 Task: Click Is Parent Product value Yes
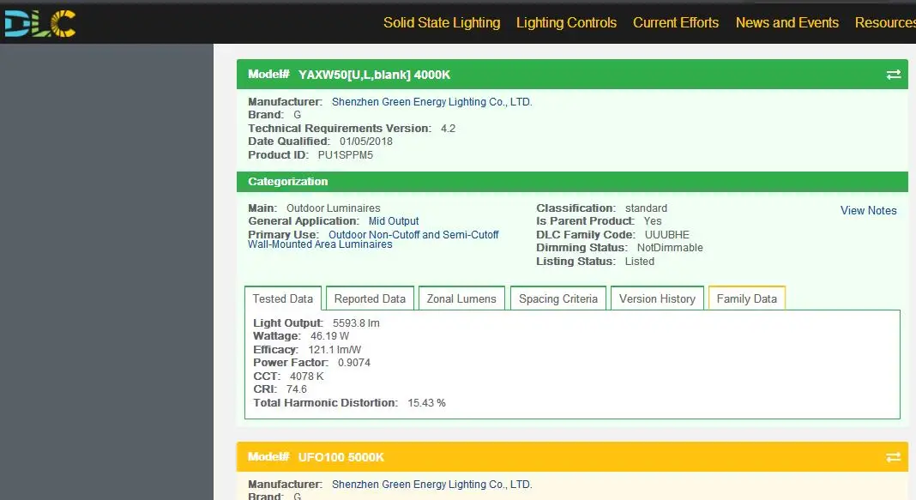653,220
